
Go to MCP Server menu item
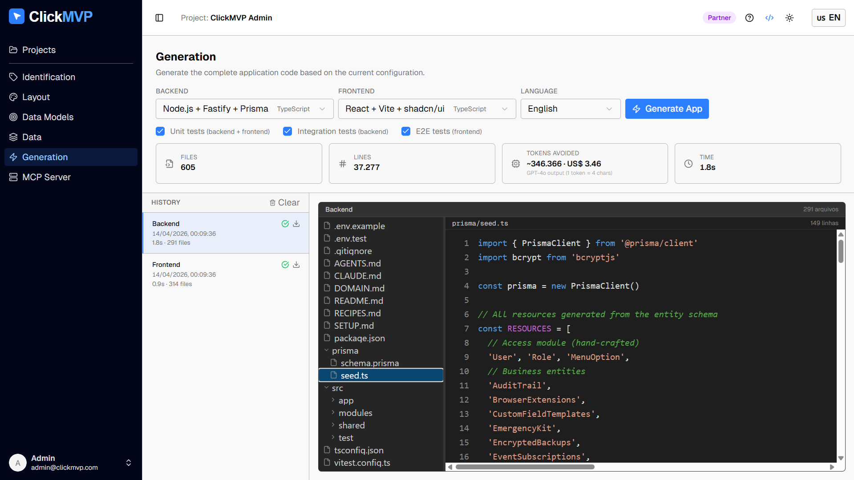pyautogui.click(x=46, y=177)
